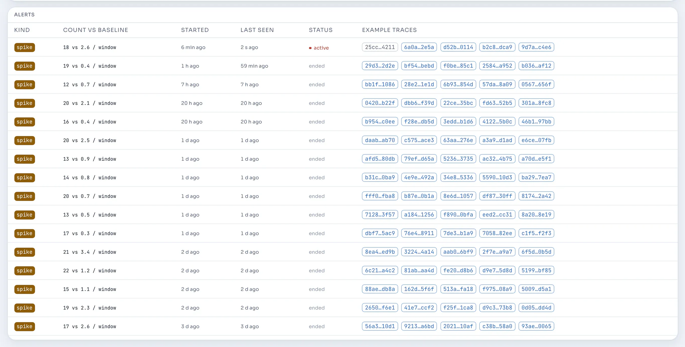
Task: Open trace afd5…80db
Action: (x=380, y=159)
